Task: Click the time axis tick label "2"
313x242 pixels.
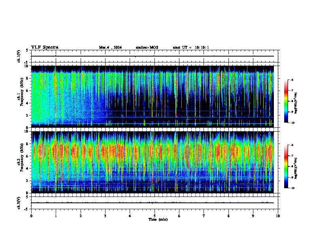Action: tap(81, 216)
